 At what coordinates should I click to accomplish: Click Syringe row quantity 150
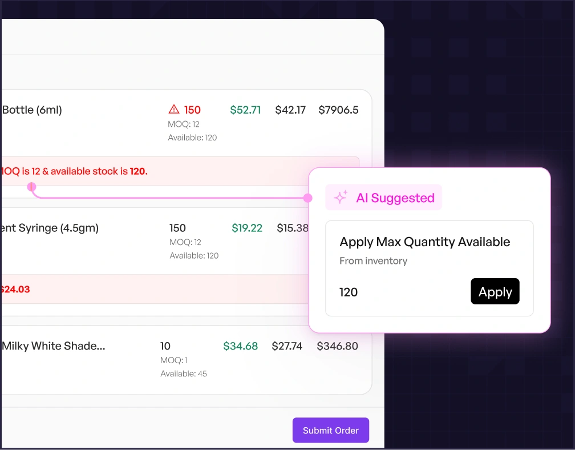[x=178, y=228]
